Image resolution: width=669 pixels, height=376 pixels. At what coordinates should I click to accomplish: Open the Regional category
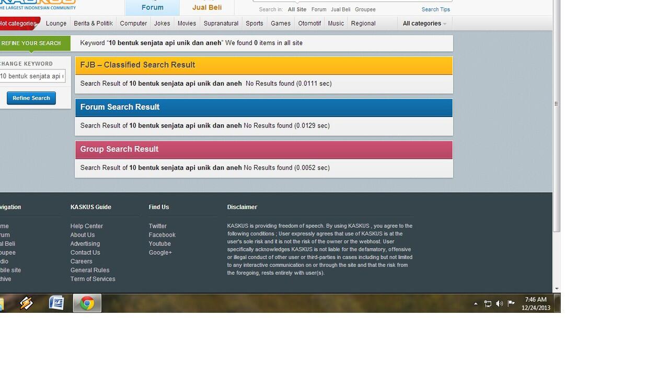[363, 23]
